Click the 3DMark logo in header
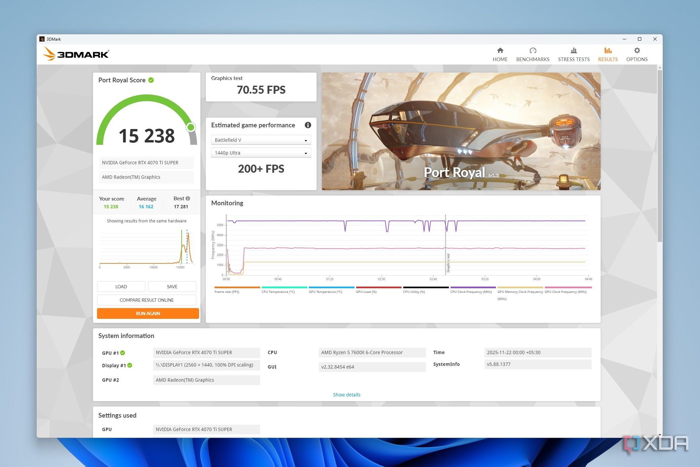Screen dimensions: 700x467 point(76,54)
